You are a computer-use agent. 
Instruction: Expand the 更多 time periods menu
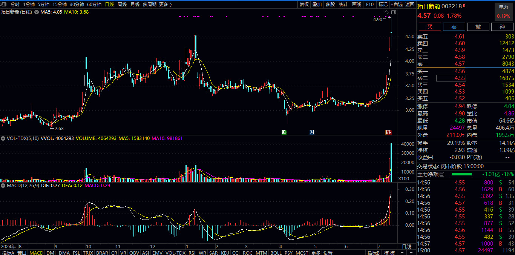165,5
